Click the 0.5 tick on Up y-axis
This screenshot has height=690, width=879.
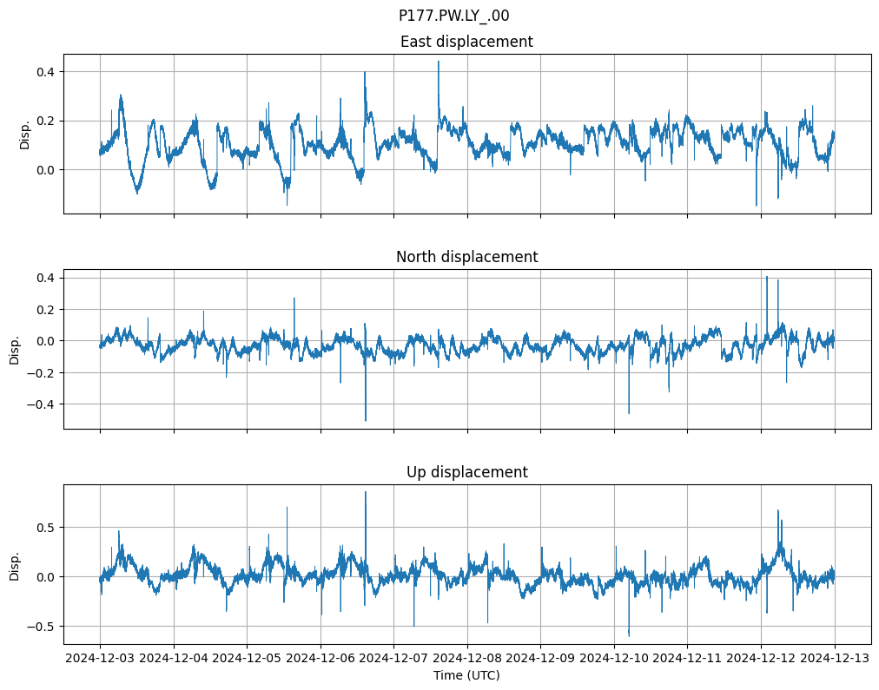click(x=45, y=527)
